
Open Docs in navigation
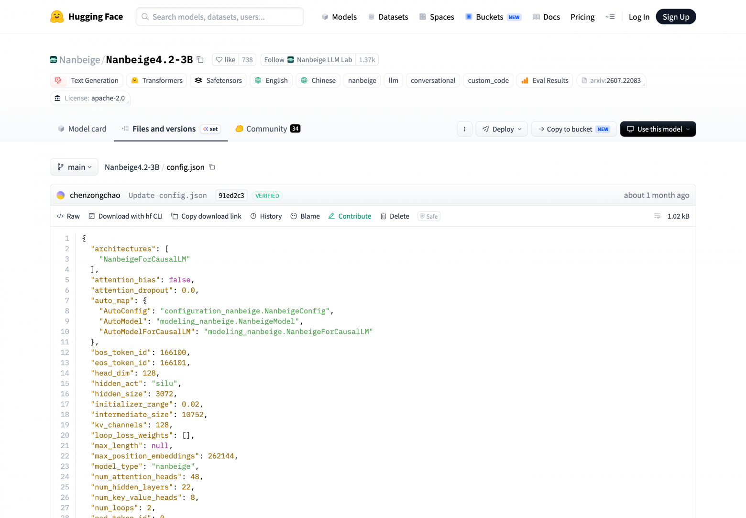pos(546,17)
